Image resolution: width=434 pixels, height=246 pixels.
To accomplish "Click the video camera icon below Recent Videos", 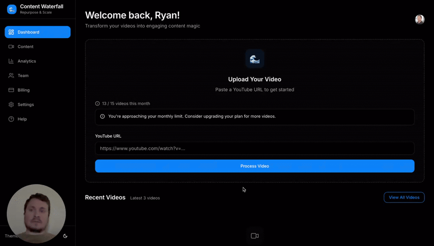I will [x=255, y=236].
